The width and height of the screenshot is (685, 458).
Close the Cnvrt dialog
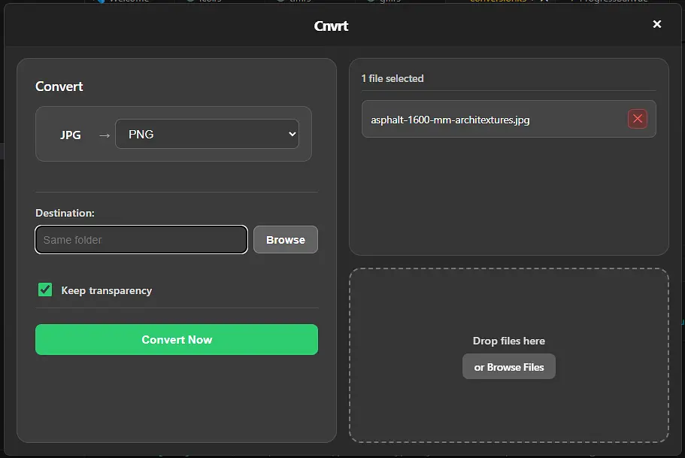[x=656, y=24]
